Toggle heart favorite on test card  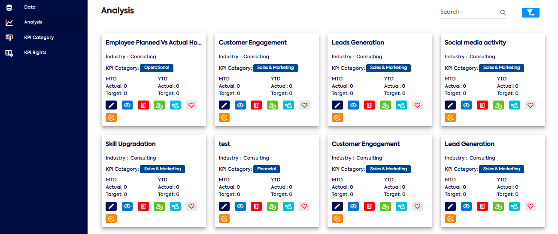[304, 206]
